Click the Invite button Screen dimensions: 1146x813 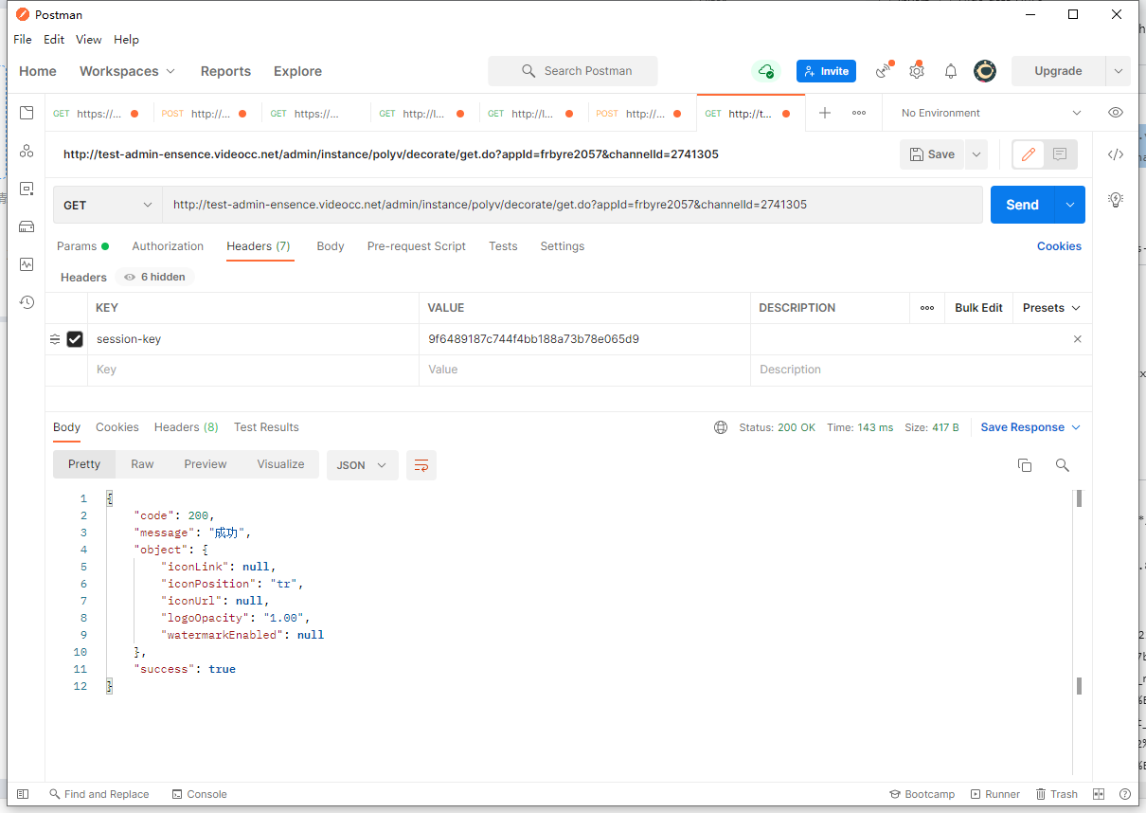click(826, 71)
